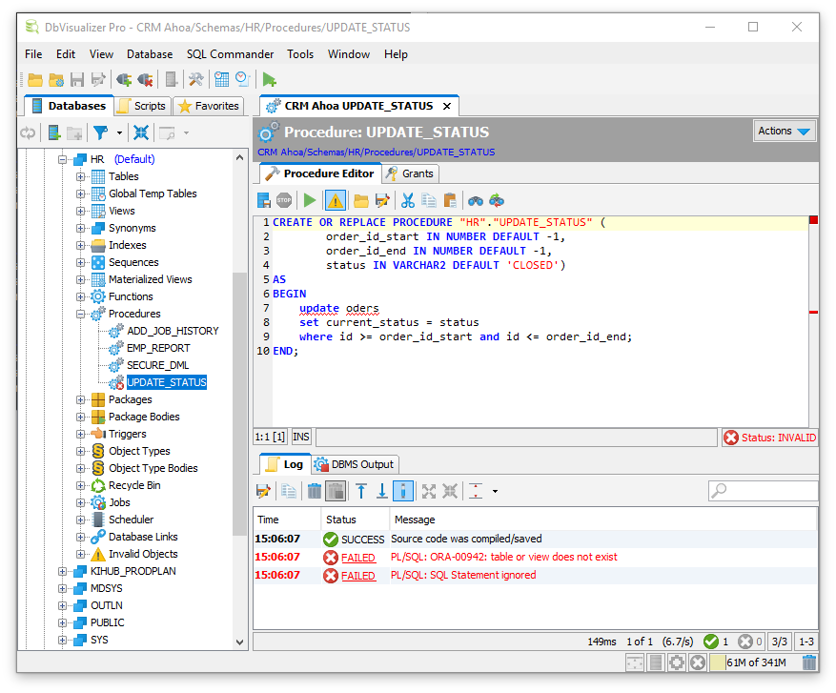Cut selected code with the scissors icon

pyautogui.click(x=407, y=200)
